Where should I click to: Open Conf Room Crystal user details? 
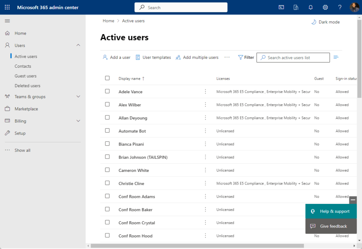[137, 223]
